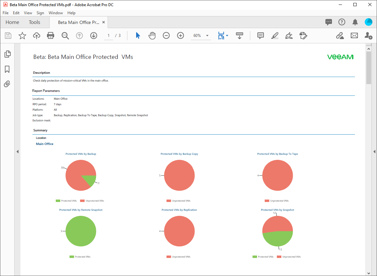This screenshot has width=377, height=276.
Task: Click the page number input field
Action: click(x=109, y=36)
